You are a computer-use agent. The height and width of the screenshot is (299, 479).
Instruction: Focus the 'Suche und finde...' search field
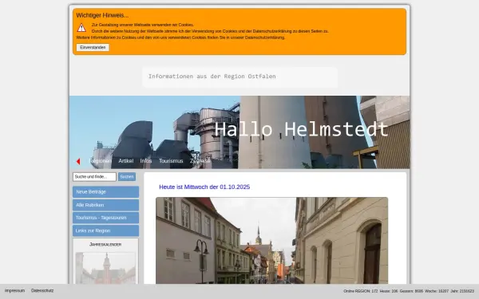pos(94,177)
